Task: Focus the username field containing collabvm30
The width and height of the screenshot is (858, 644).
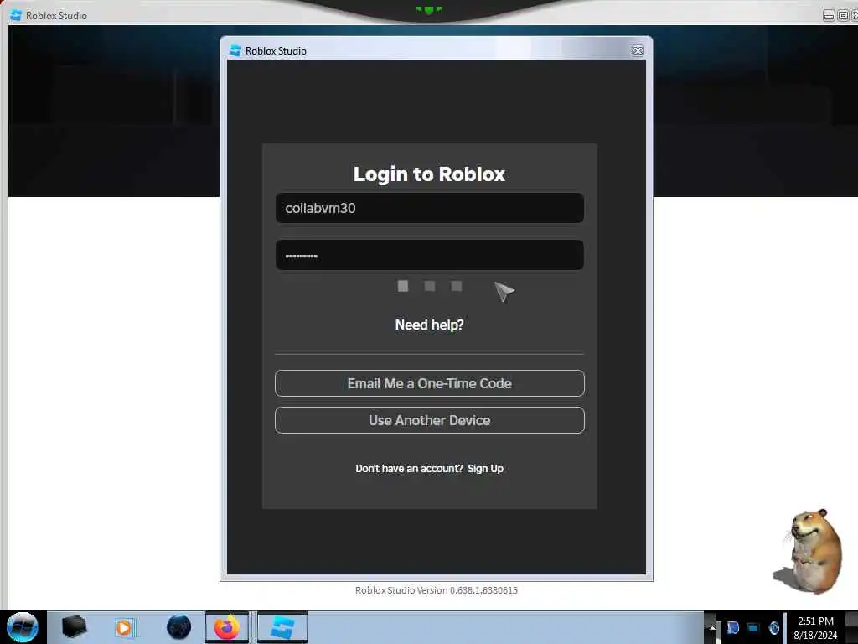Action: click(x=430, y=208)
